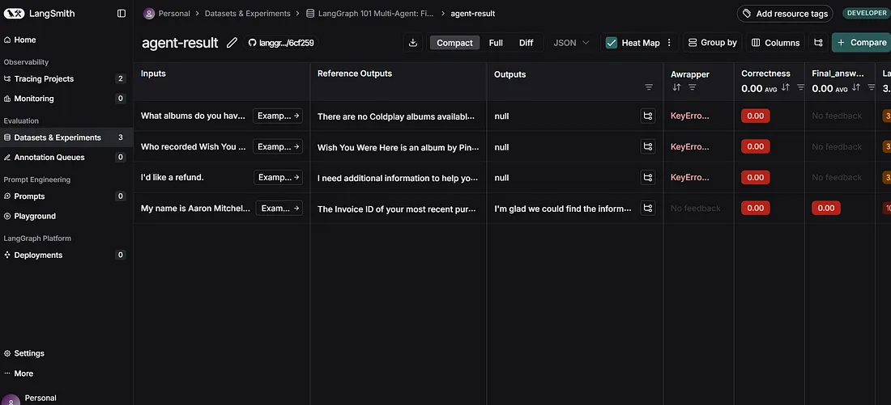Switch to Full view mode

coord(496,43)
